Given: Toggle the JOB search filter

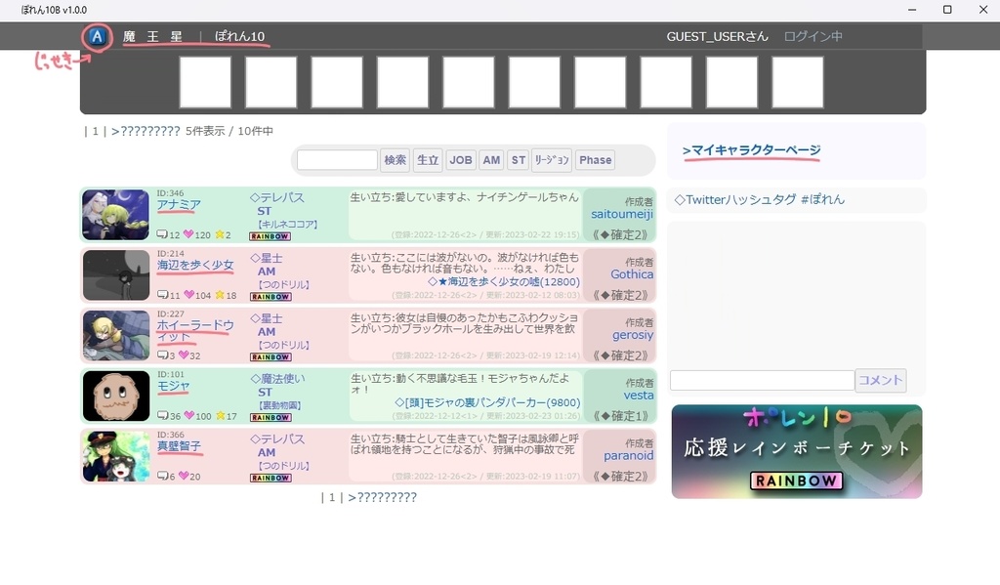Looking at the screenshot, I should (460, 159).
